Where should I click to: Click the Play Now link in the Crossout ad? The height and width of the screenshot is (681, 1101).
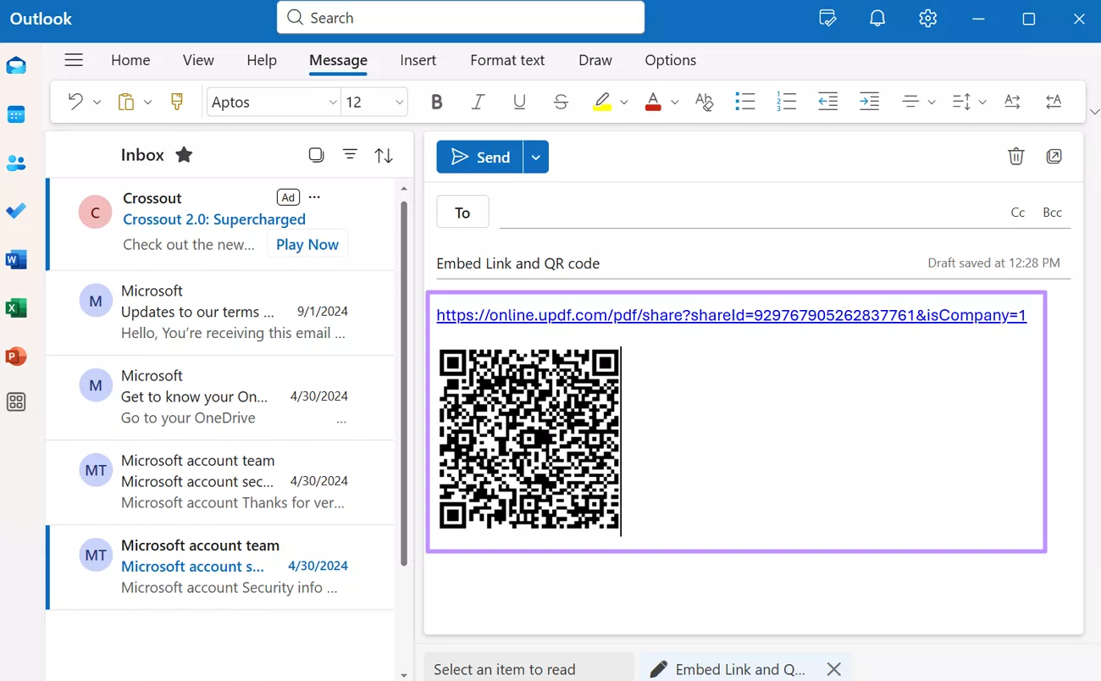(x=307, y=244)
